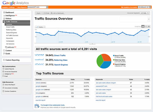Open the 31.11% Search Engines link
The height and width of the screenshot is (112, 153).
click(61, 65)
